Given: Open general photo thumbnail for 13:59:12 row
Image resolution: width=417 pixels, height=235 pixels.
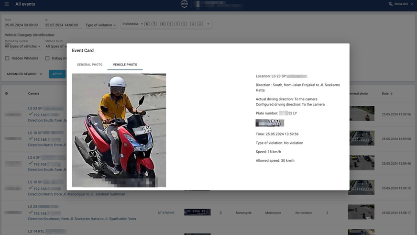Looking at the screenshot, I should (361, 187).
